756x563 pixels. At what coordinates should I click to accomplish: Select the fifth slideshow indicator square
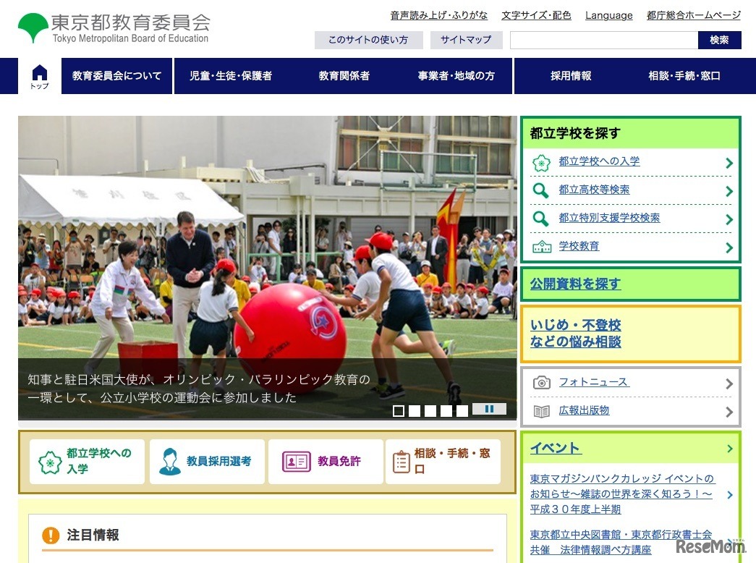point(462,410)
